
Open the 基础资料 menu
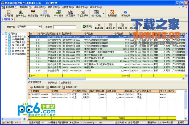(26, 7)
